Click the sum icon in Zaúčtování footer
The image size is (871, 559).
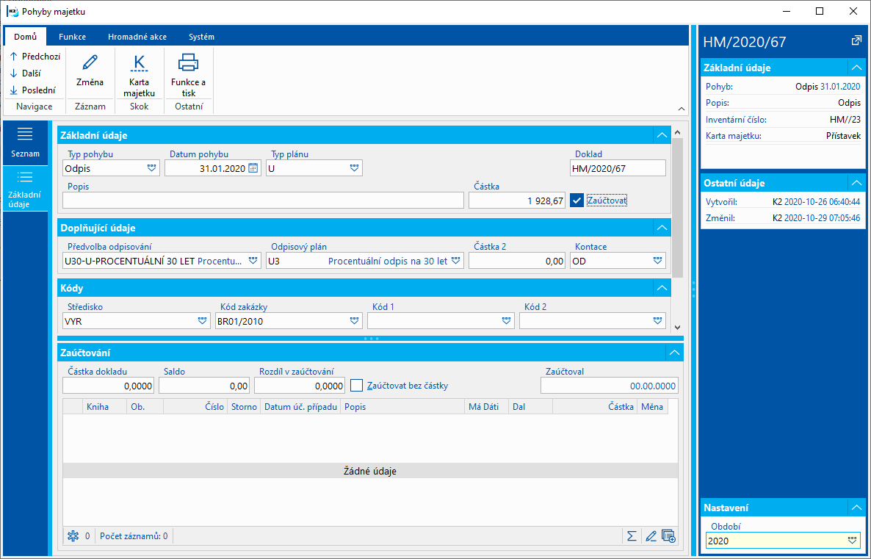click(x=632, y=536)
